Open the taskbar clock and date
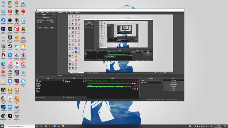The height and width of the screenshot is (128, 228). [x=218, y=126]
